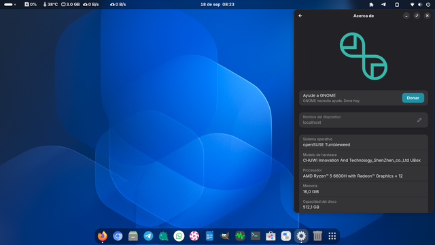Click the Settings gear in the dock
This screenshot has width=435, height=245.
[x=301, y=236]
